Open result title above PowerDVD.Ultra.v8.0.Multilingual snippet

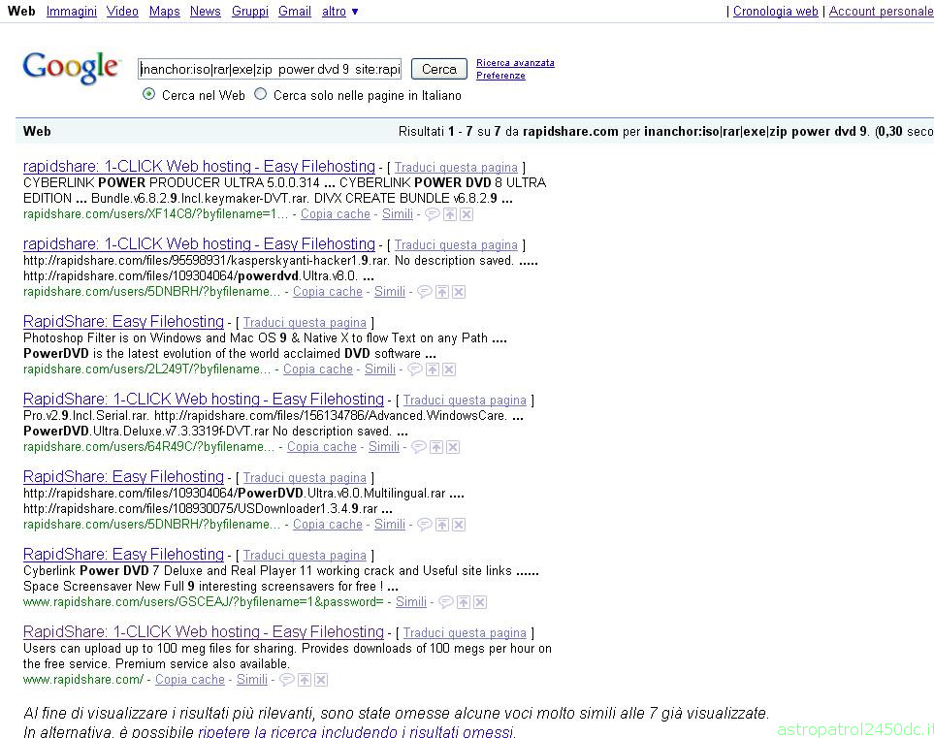point(123,476)
